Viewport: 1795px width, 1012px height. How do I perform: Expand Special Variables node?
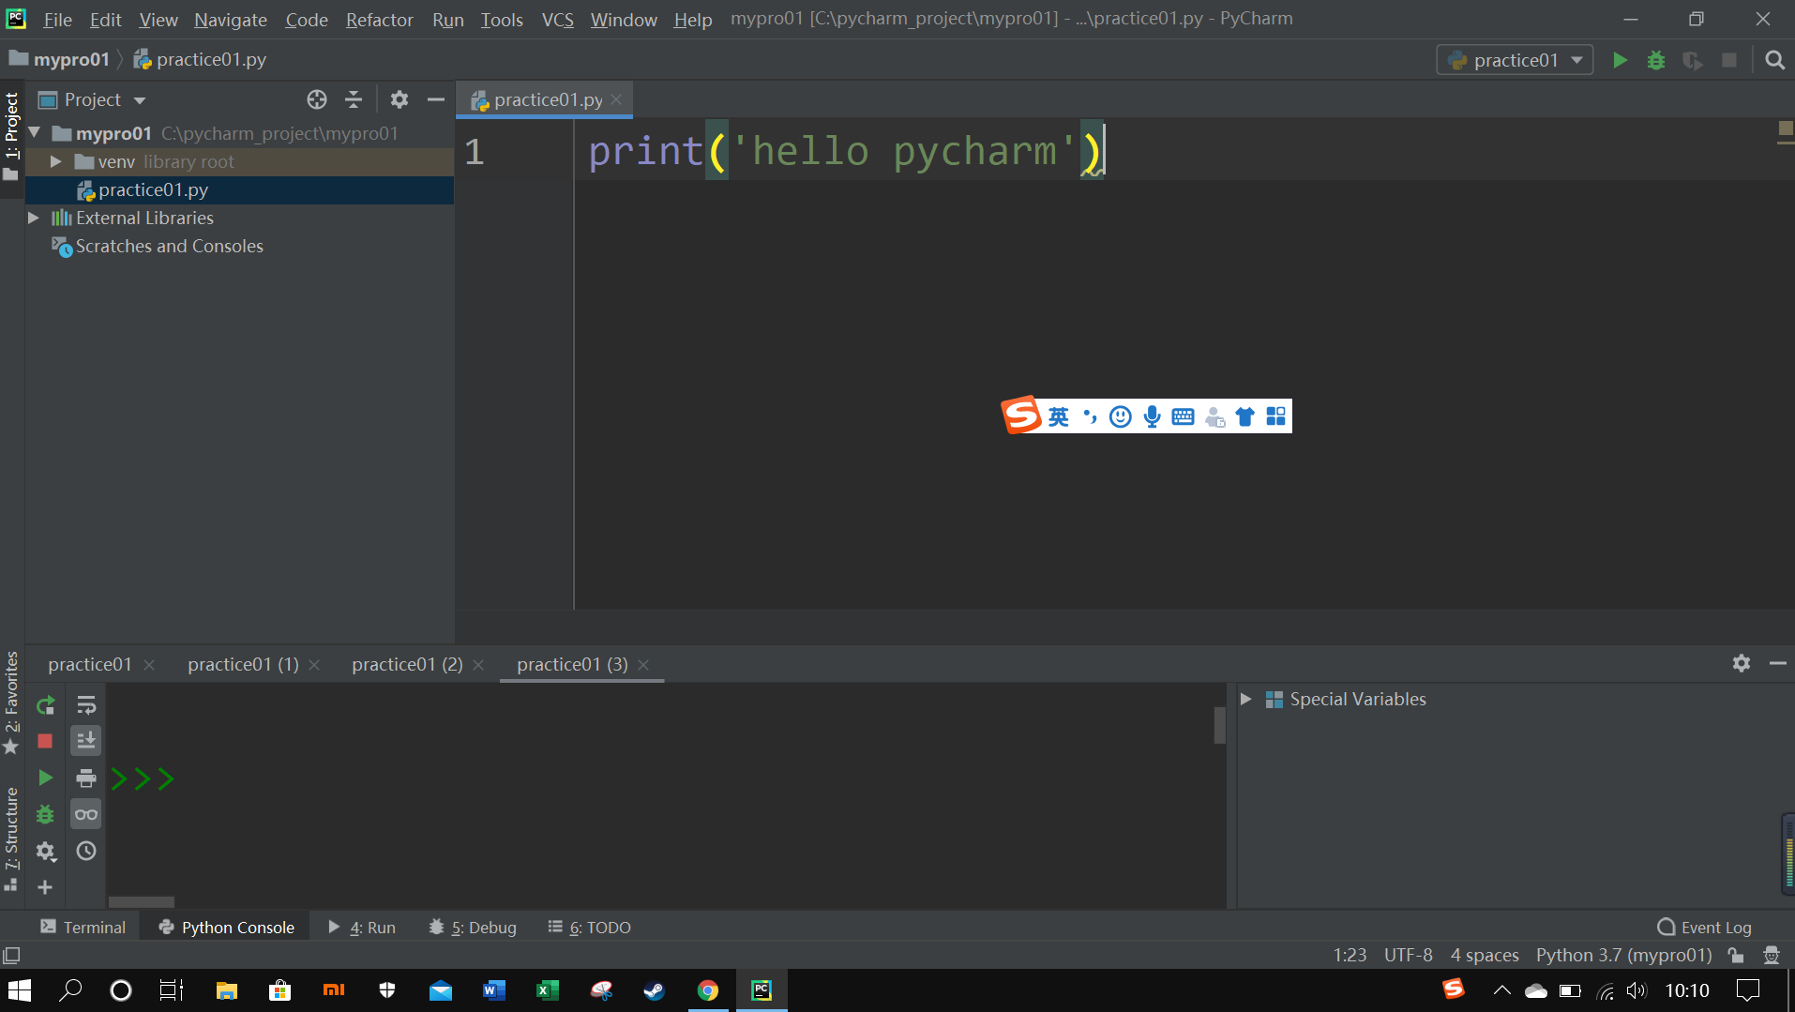click(x=1246, y=699)
